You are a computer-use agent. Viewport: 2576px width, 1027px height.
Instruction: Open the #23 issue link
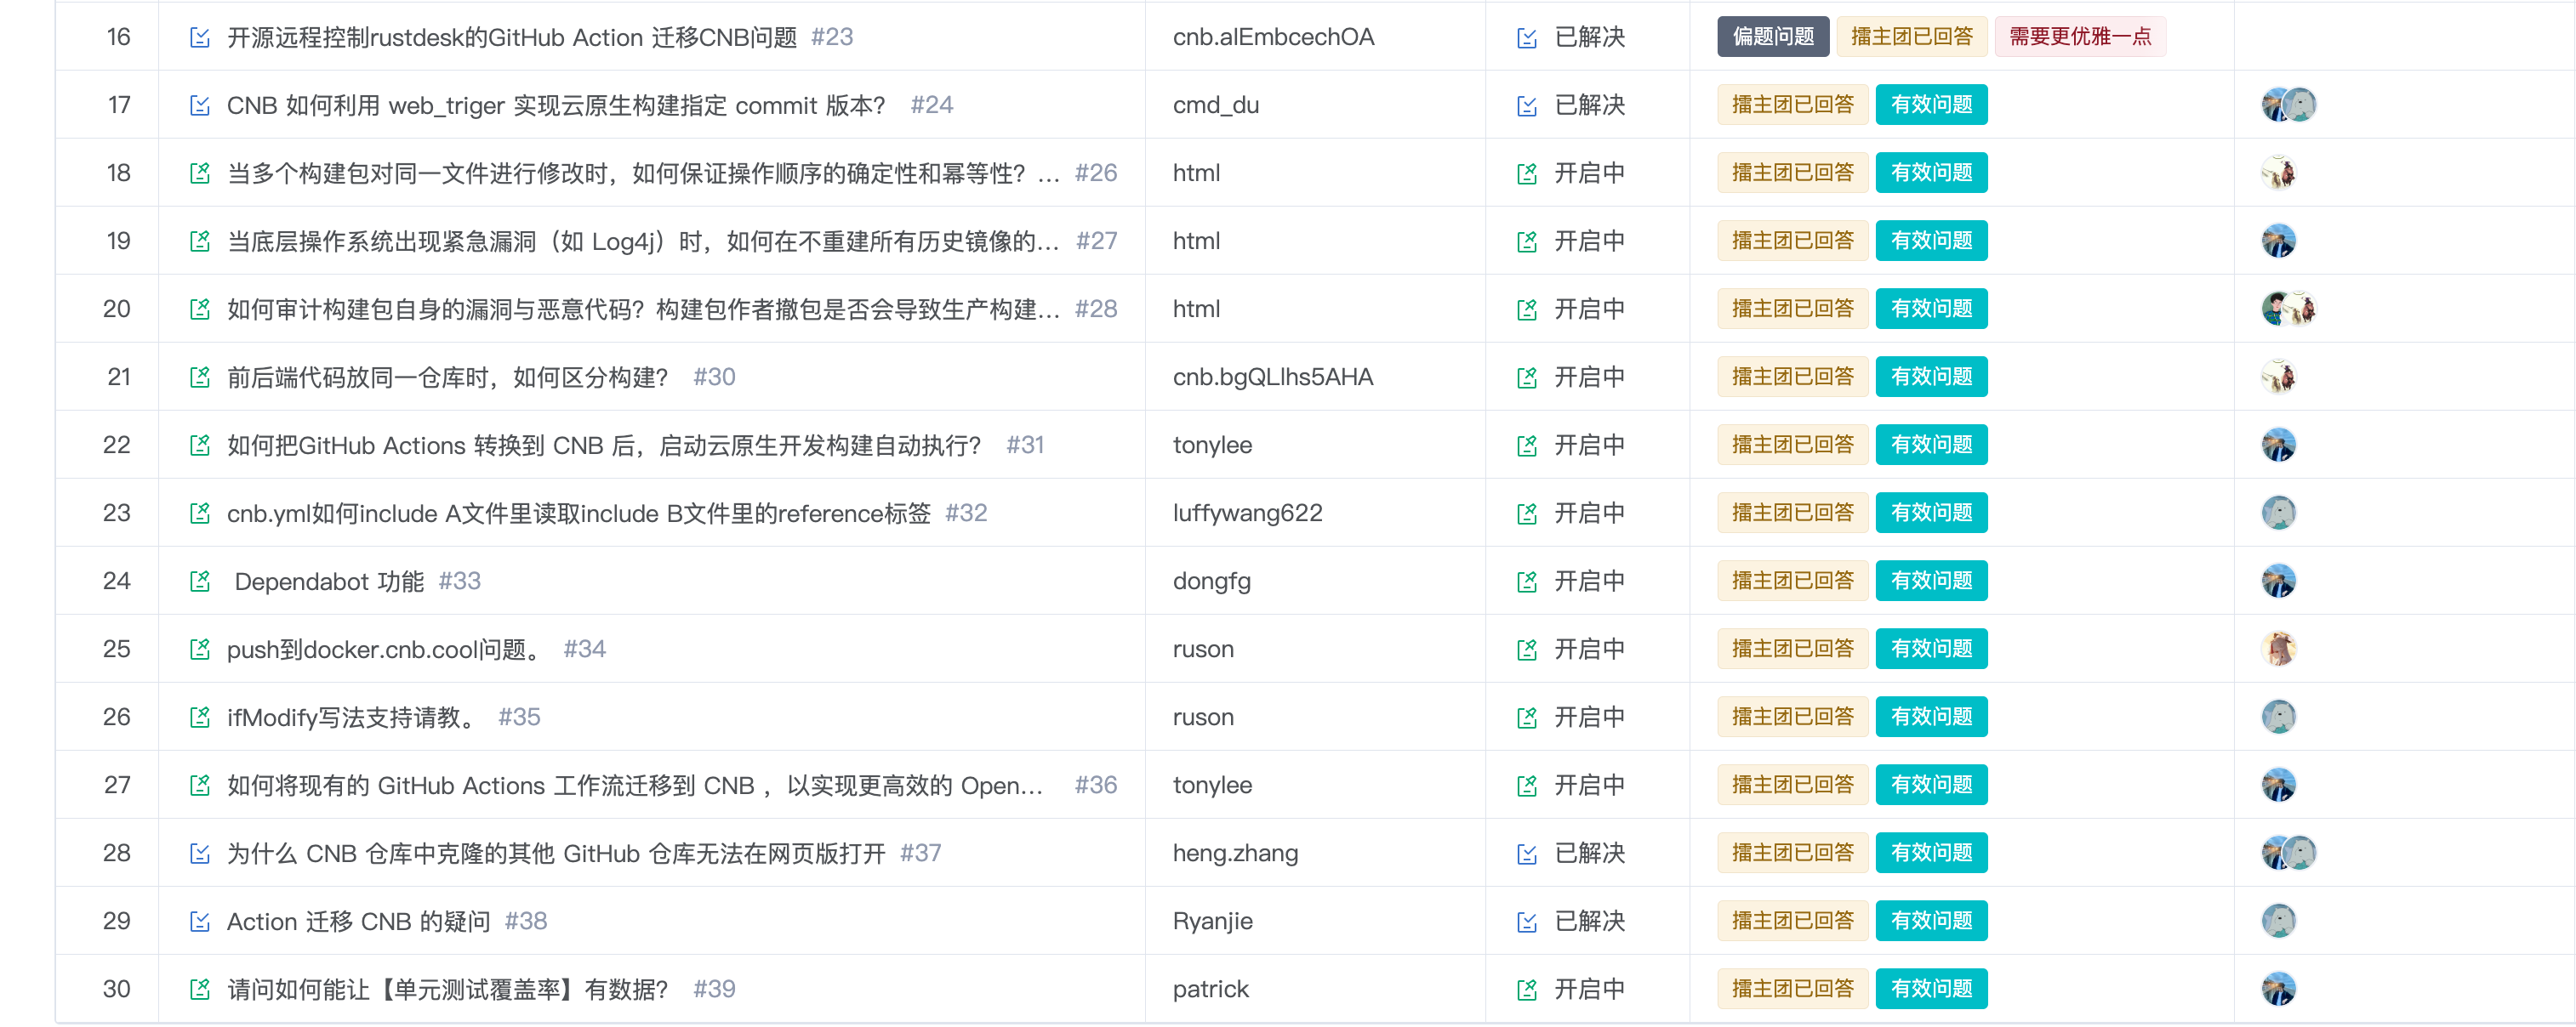(x=832, y=37)
